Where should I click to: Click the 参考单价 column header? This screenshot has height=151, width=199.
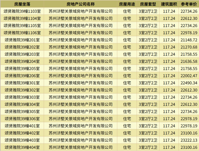click(189, 4)
